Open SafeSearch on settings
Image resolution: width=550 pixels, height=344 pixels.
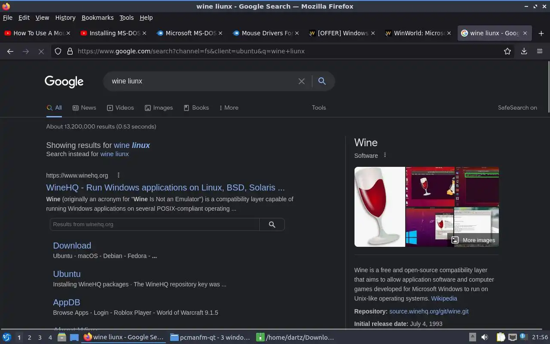(517, 108)
